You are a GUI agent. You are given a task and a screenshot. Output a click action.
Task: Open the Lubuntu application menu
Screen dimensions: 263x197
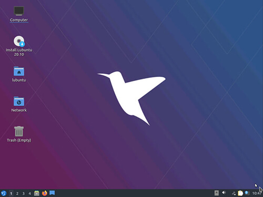coord(4,193)
